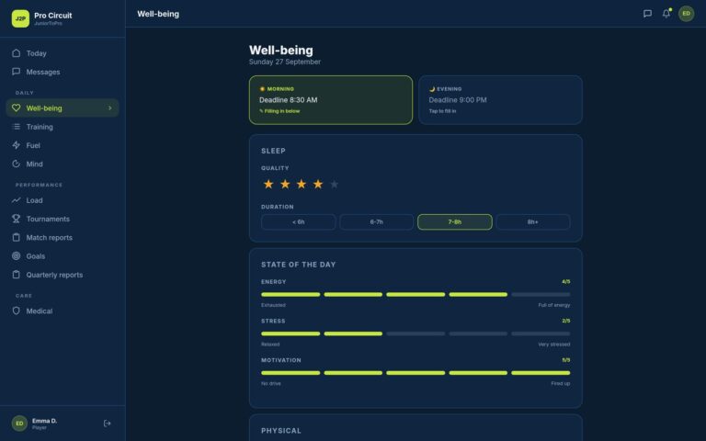Select sleep duration under 6h
The width and height of the screenshot is (706, 441).
pyautogui.click(x=299, y=221)
